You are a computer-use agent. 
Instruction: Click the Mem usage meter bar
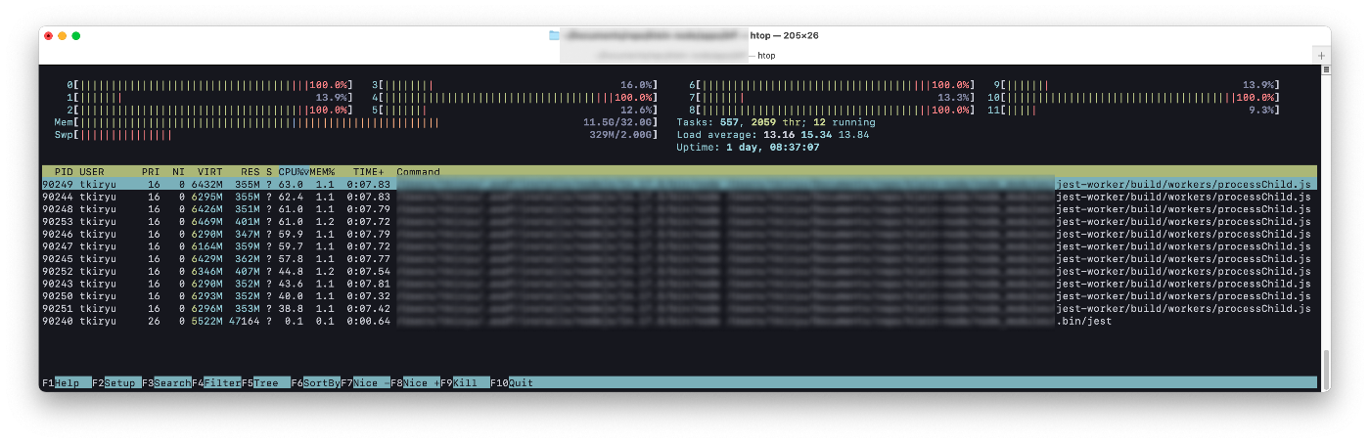(356, 122)
